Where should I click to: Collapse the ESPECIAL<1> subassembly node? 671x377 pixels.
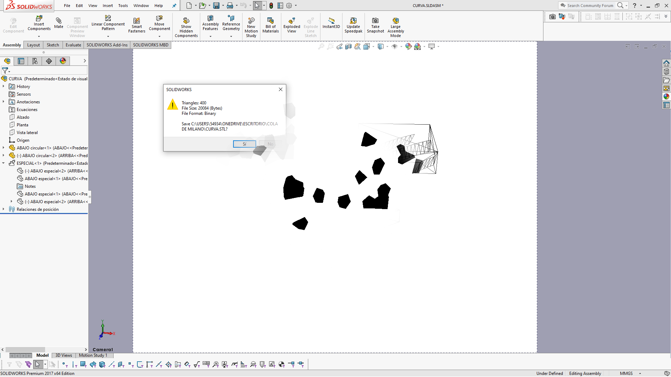(x=3, y=163)
